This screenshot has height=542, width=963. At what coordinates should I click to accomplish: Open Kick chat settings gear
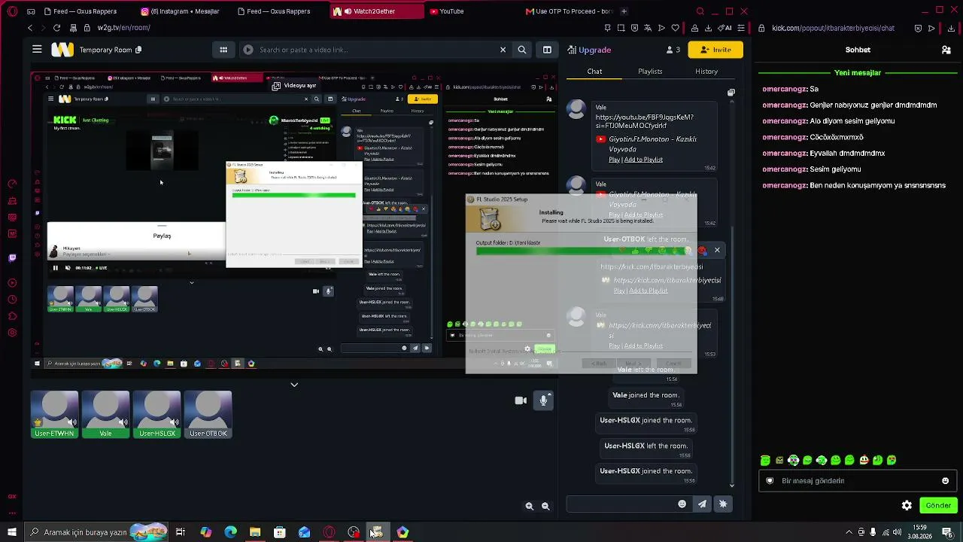point(907,506)
